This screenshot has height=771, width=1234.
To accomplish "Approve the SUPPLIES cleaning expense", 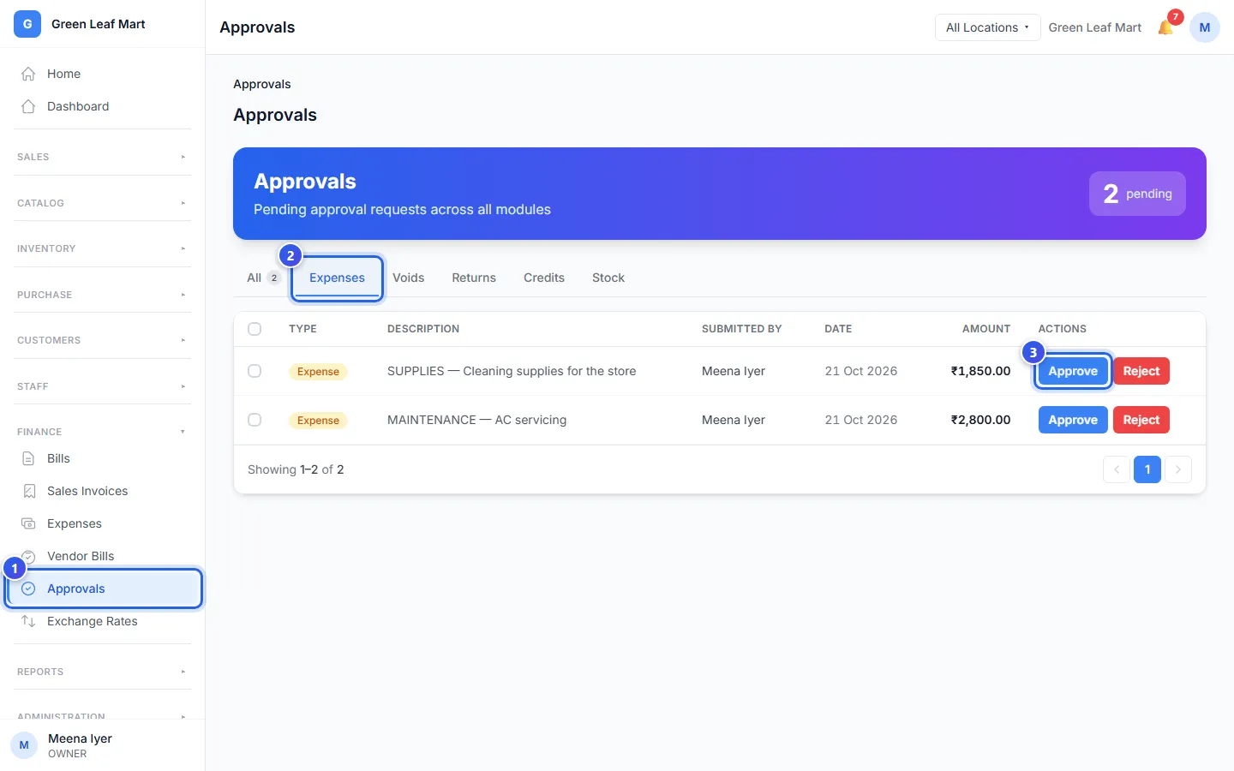I will click(1073, 371).
